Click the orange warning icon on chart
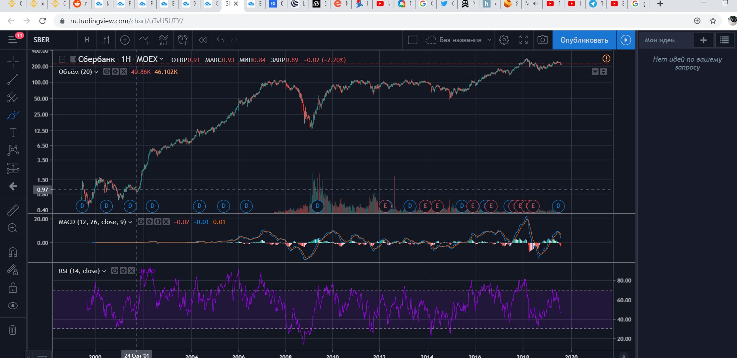Viewport: 737px width, 358px height. click(x=606, y=58)
